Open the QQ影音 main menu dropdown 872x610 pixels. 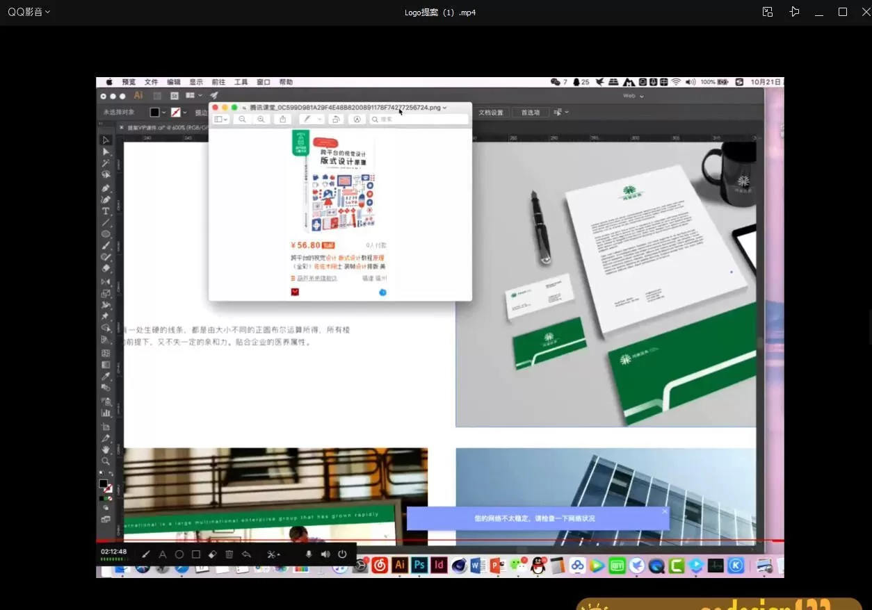[x=29, y=12]
